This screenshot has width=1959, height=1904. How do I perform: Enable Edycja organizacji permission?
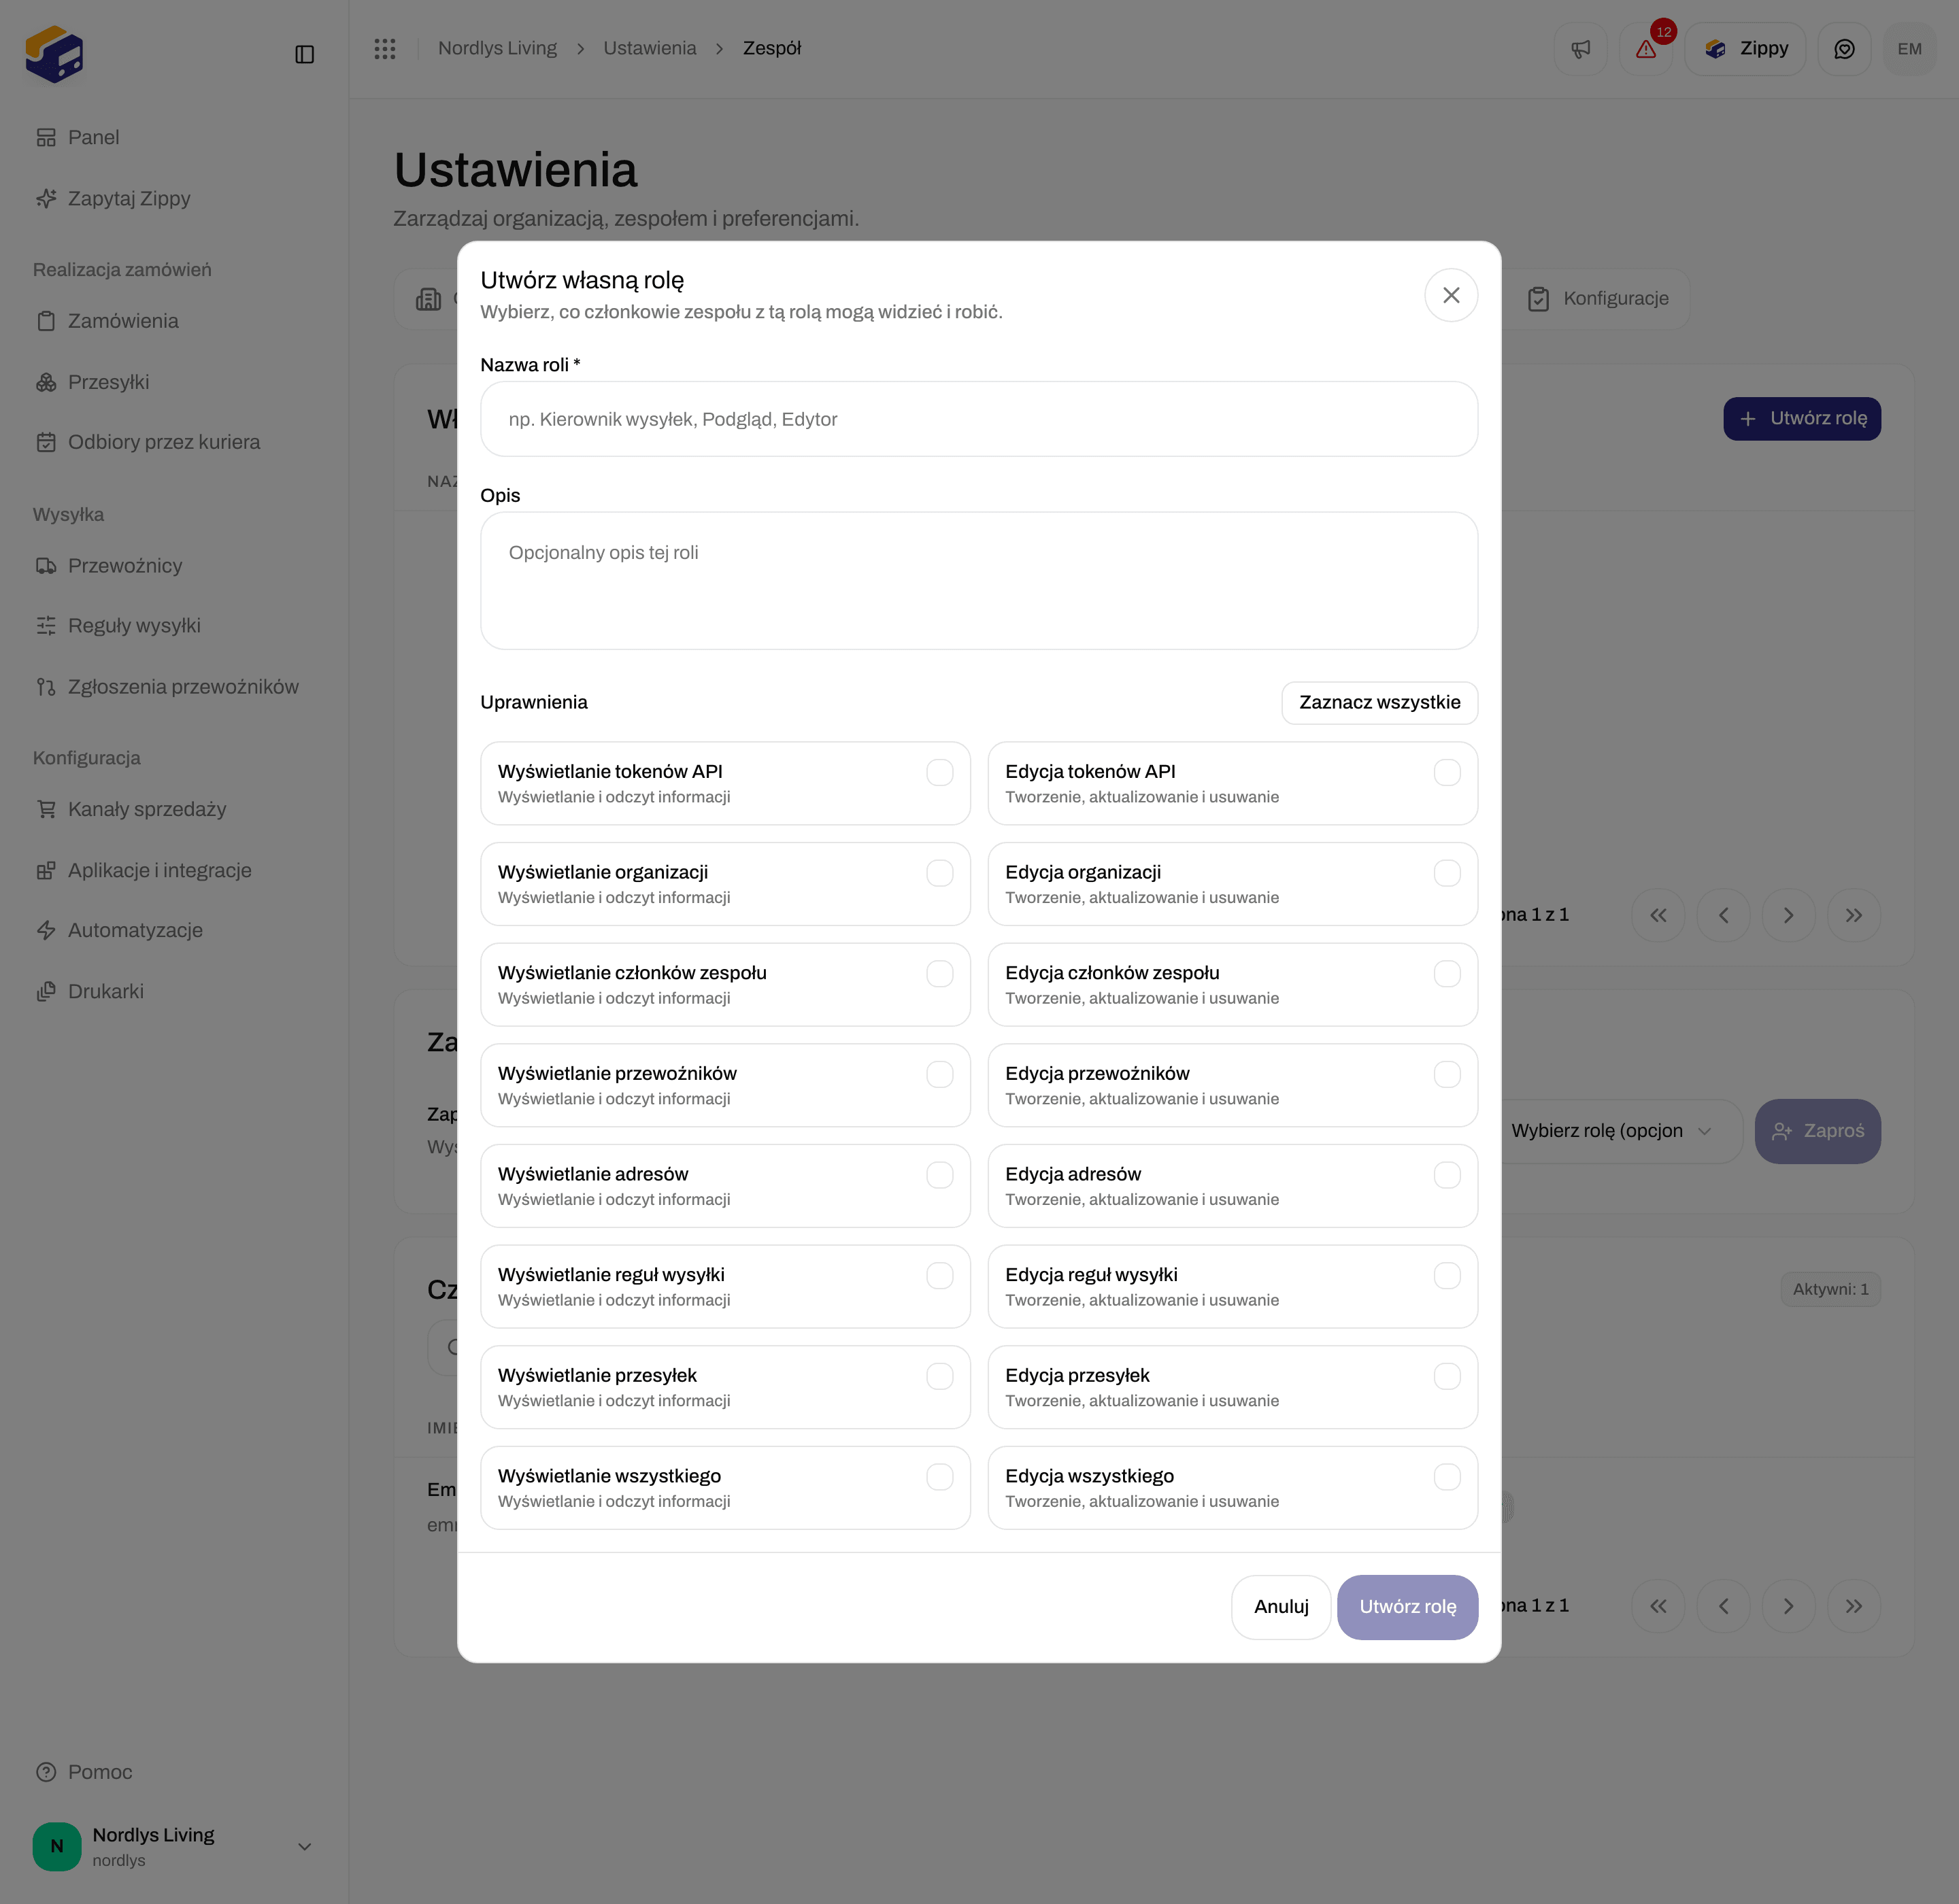1447,873
